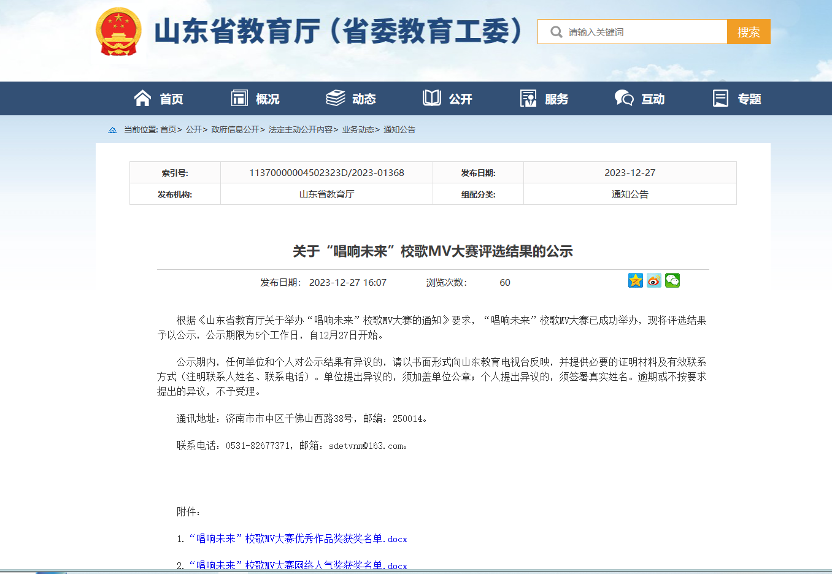Go to 通知公告 in breadcrumb

[399, 130]
